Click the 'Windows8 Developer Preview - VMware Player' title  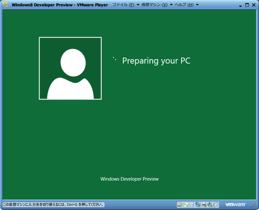(60, 5)
